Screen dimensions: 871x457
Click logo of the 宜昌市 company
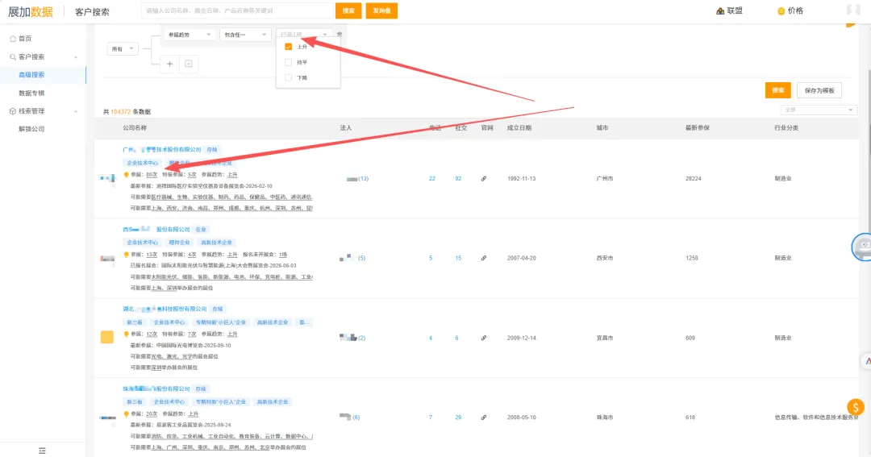pos(107,337)
